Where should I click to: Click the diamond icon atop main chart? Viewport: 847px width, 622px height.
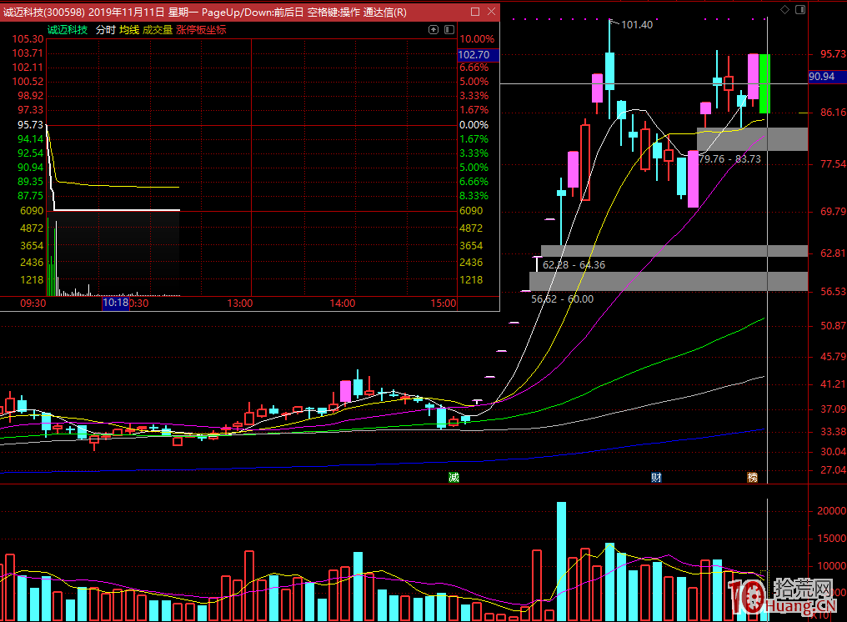click(784, 8)
